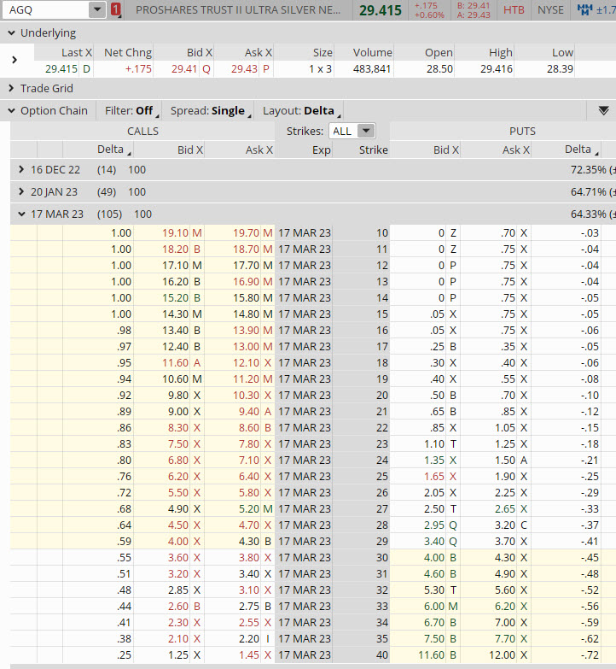Open the Filter Off dropdown
616x669 pixels.
pos(129,110)
